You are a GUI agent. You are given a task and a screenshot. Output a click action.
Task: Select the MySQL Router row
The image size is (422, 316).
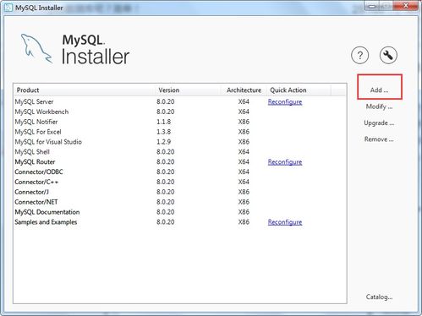pos(179,162)
